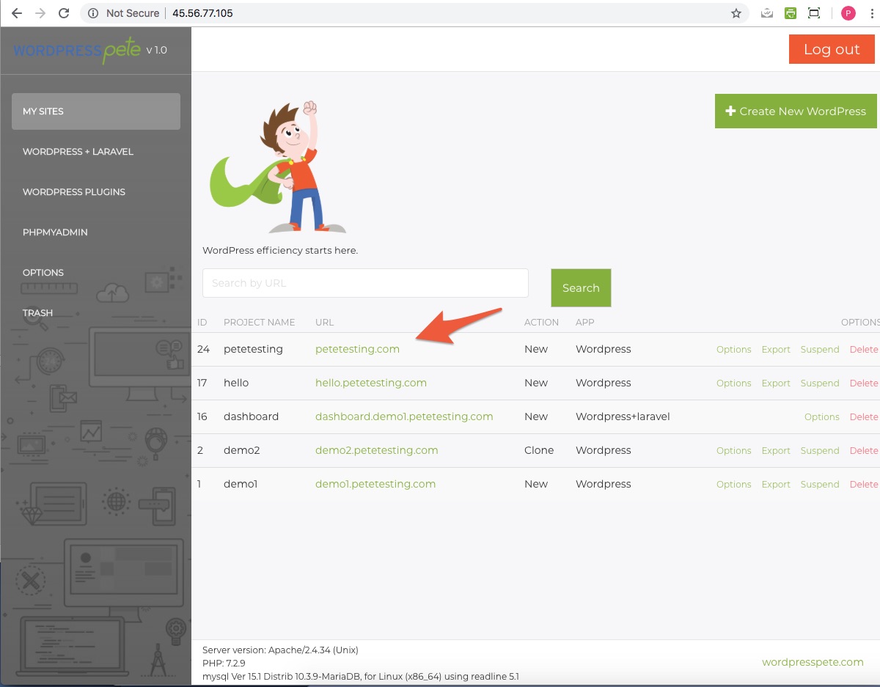880x687 pixels.
Task: Delete the dashboard site
Action: pos(864,417)
